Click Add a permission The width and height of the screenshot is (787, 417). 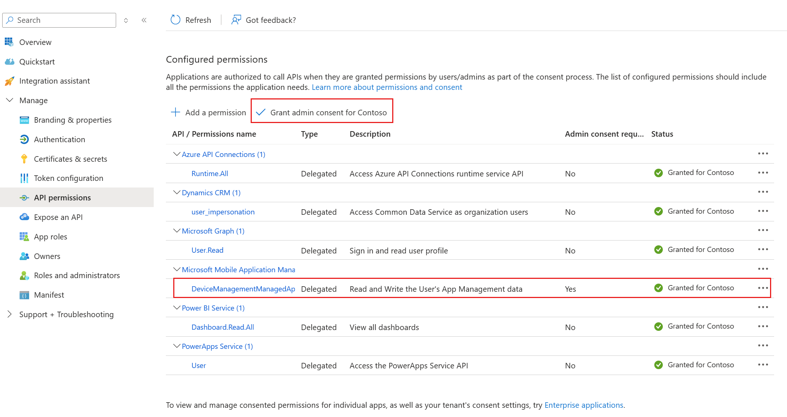tap(208, 112)
